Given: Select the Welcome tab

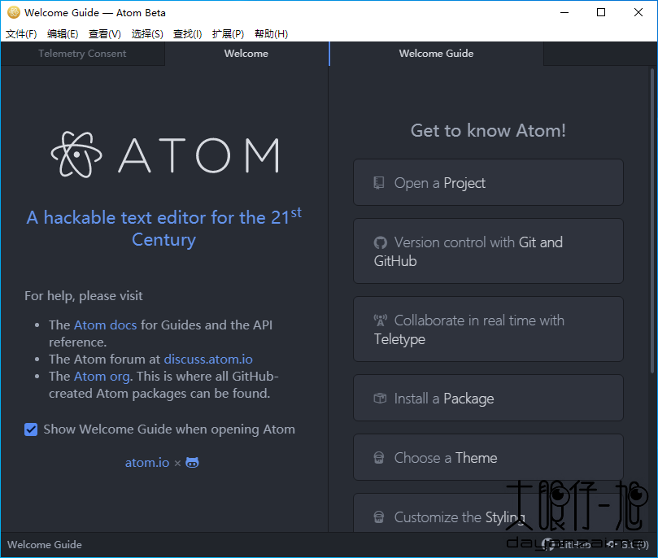Looking at the screenshot, I should tap(246, 54).
